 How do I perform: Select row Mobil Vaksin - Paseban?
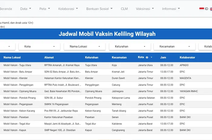pos(106,117)
